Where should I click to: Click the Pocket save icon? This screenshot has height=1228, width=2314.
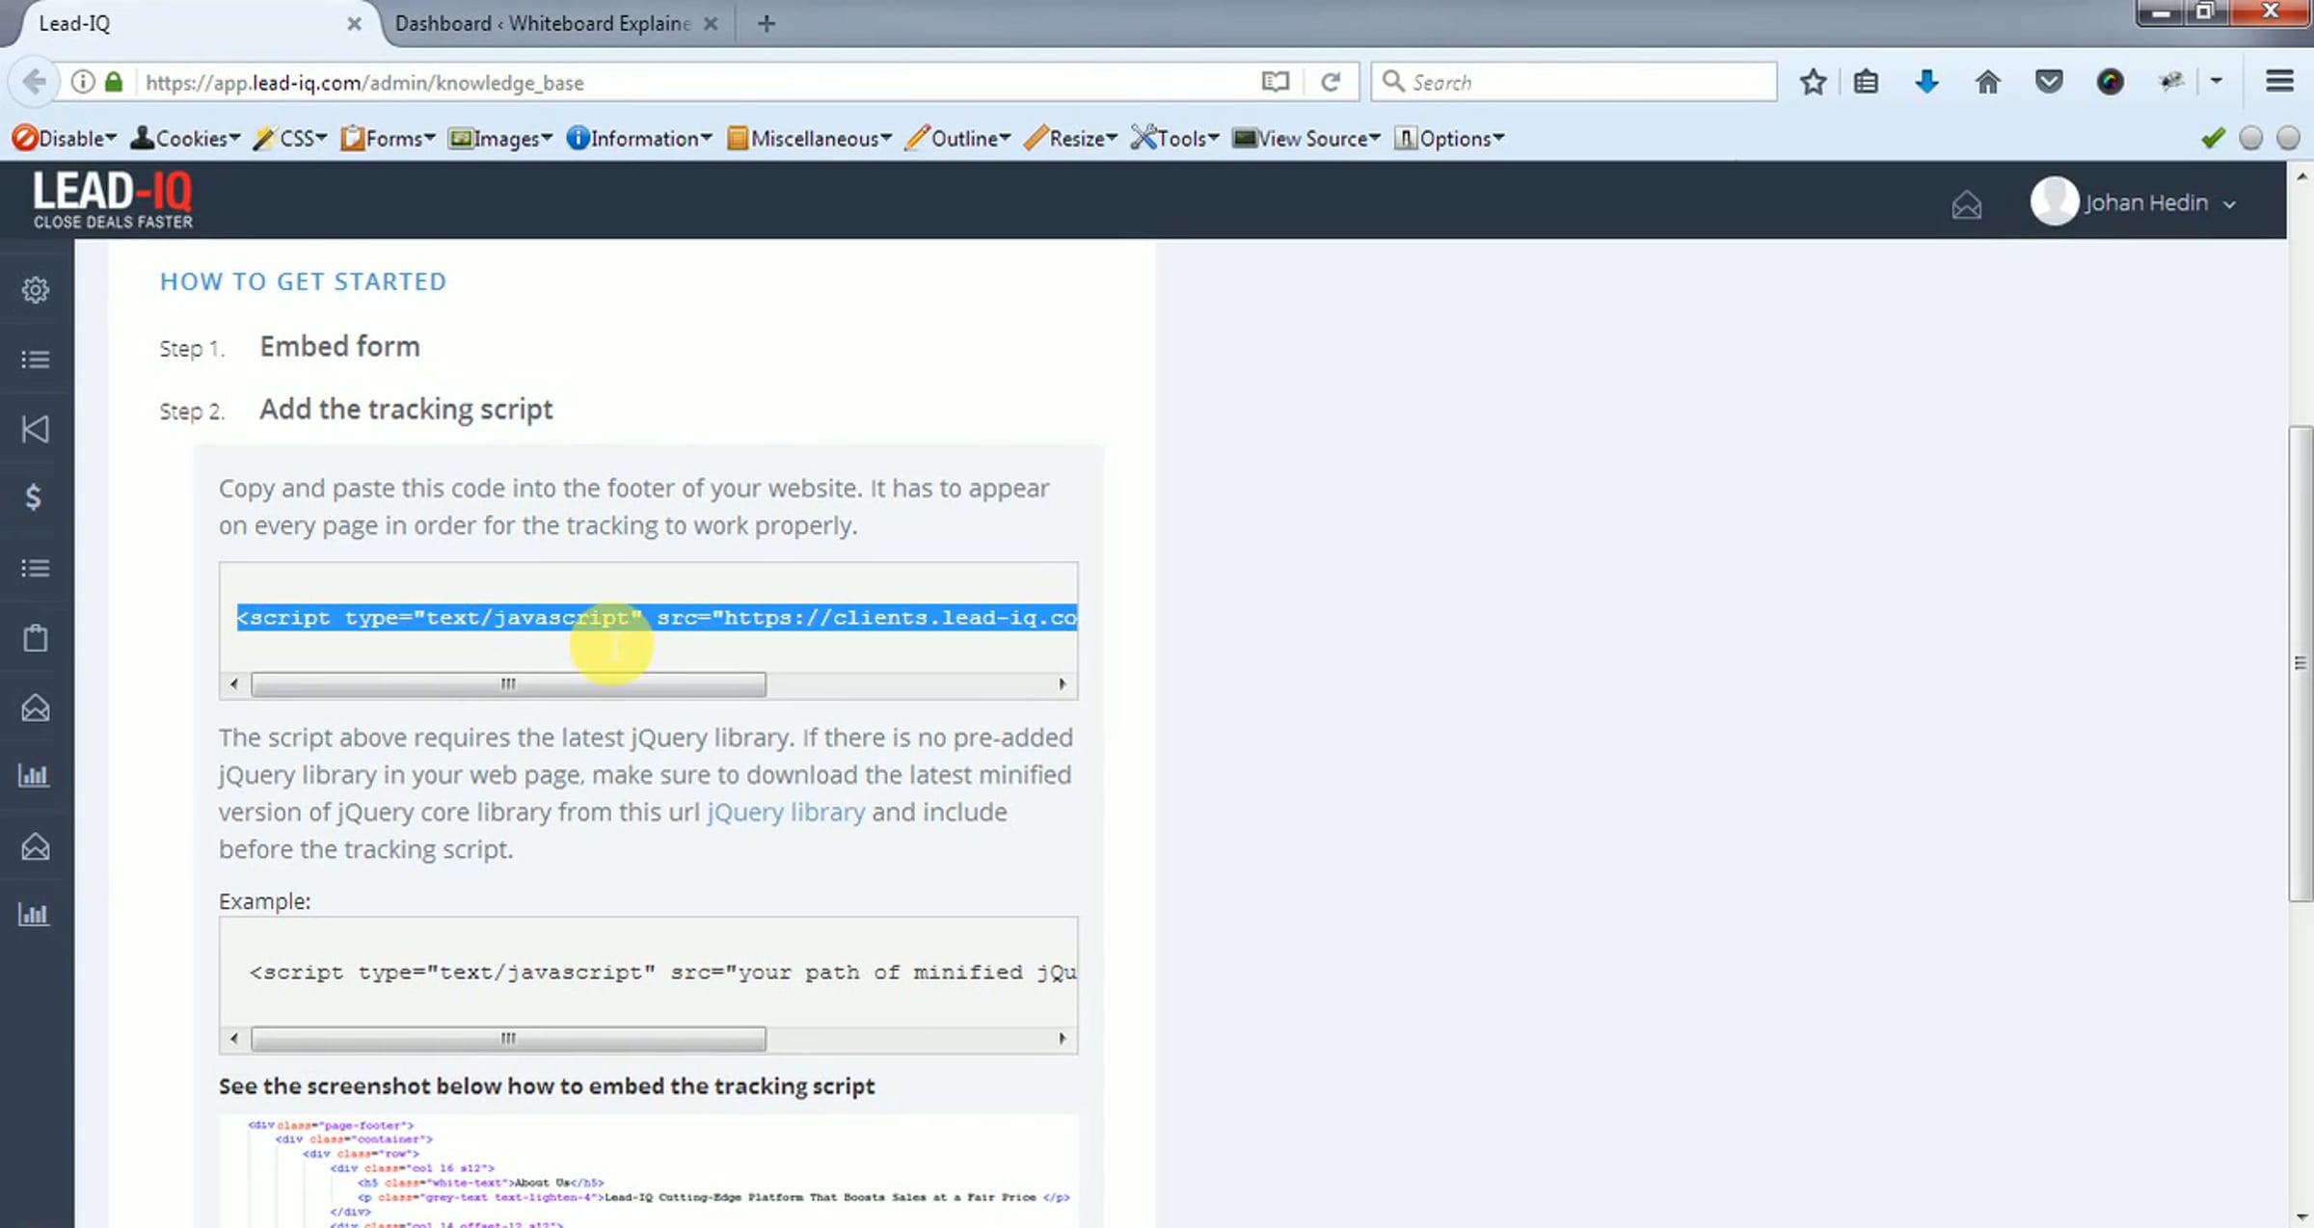pyautogui.click(x=2049, y=82)
